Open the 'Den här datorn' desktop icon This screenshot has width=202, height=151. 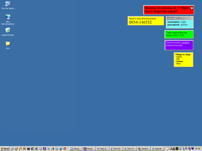pos(8,4)
